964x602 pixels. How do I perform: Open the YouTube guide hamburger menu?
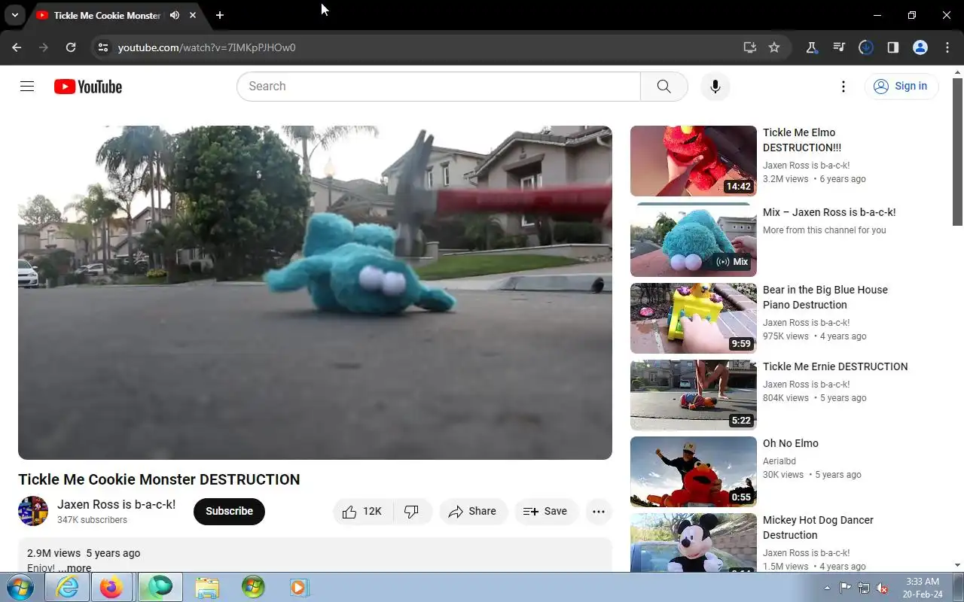[27, 87]
